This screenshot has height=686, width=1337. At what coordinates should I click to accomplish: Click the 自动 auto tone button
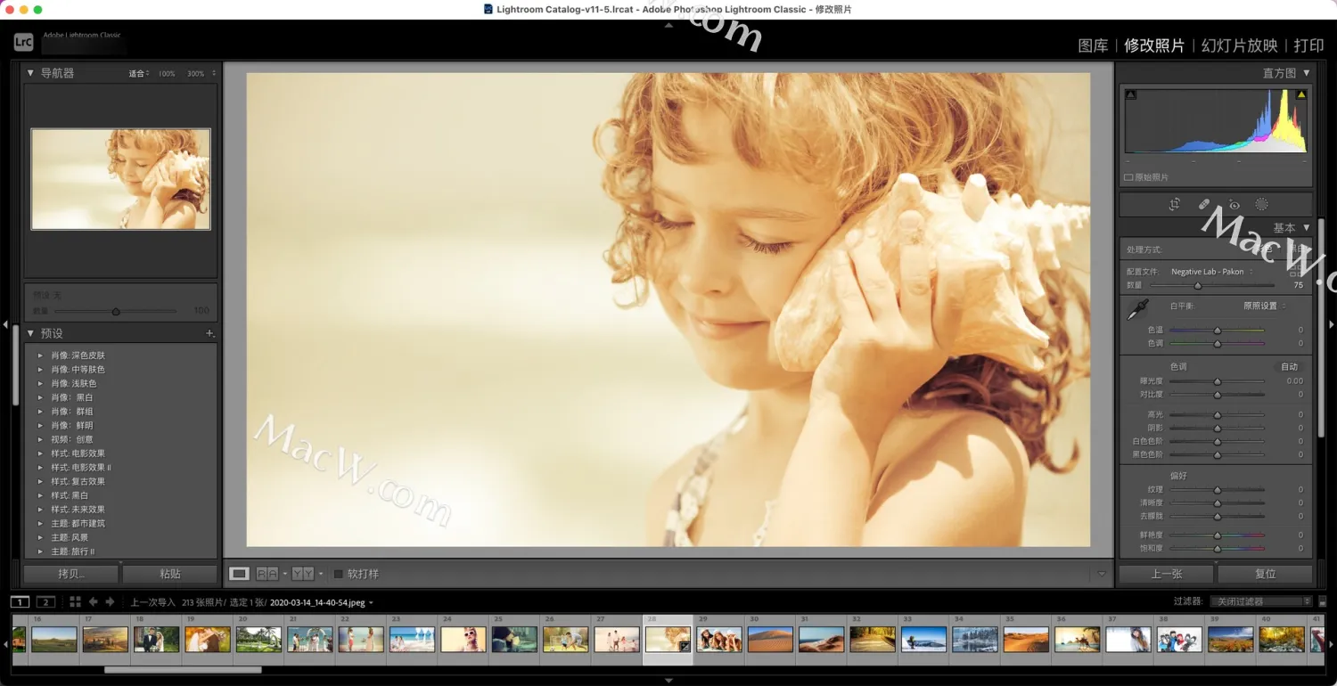[1289, 366]
